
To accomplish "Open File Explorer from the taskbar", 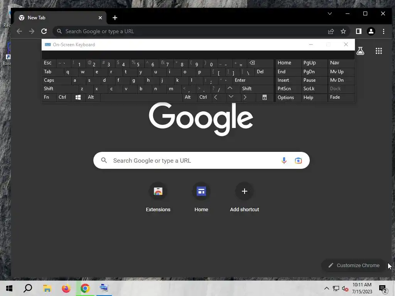I will coord(47,288).
